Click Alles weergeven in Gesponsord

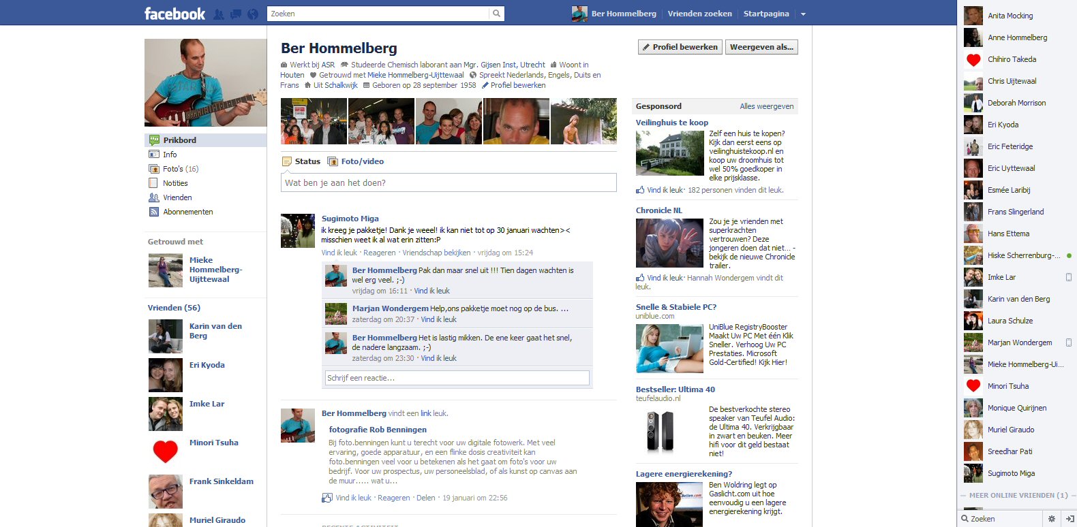[x=767, y=106]
